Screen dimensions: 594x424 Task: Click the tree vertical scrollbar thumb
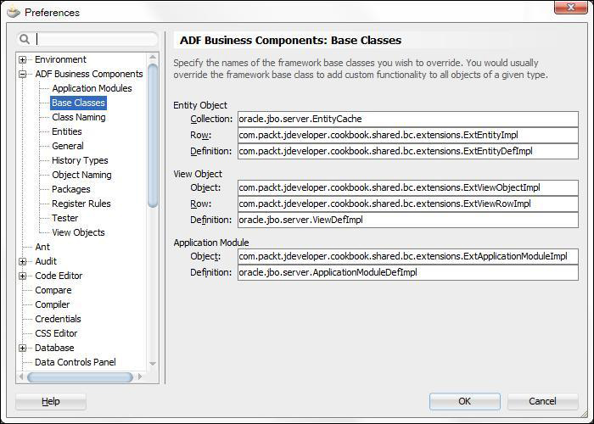pos(153,136)
